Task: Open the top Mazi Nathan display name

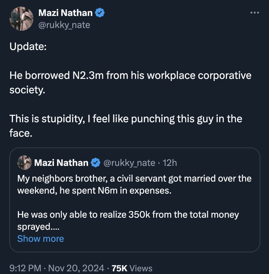Action: pyautogui.click(x=65, y=13)
